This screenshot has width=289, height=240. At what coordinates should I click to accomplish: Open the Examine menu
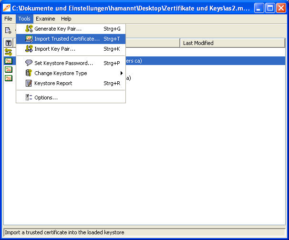45,19
